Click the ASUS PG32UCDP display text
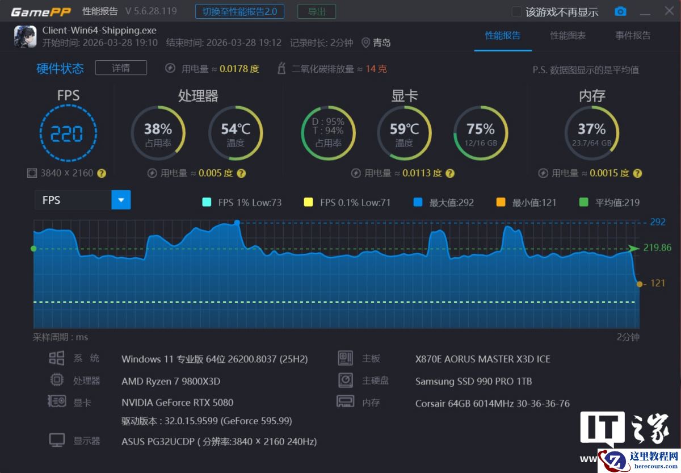Screen dimensions: 681x473 (x=219, y=441)
